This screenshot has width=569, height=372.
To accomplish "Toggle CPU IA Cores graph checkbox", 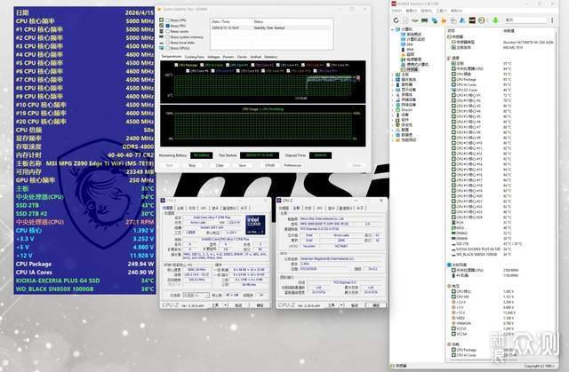I will click(202, 65).
